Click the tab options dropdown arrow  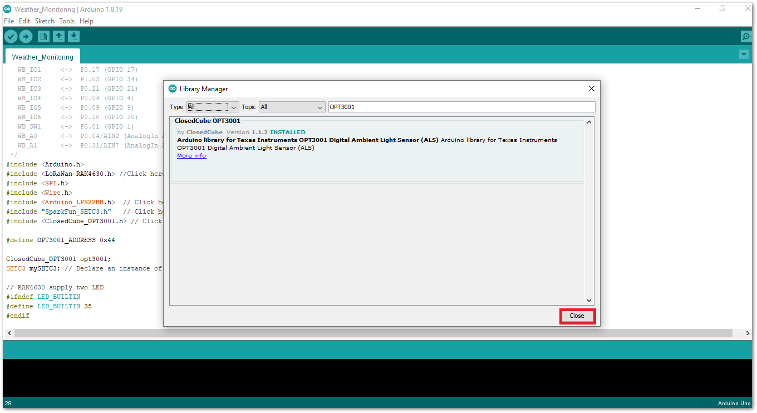point(744,55)
